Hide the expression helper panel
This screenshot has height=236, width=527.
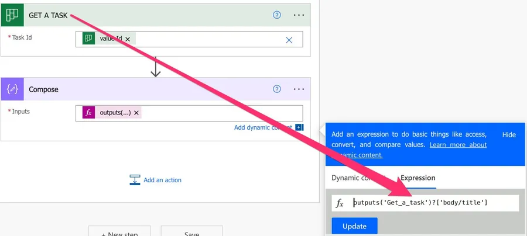(509, 135)
